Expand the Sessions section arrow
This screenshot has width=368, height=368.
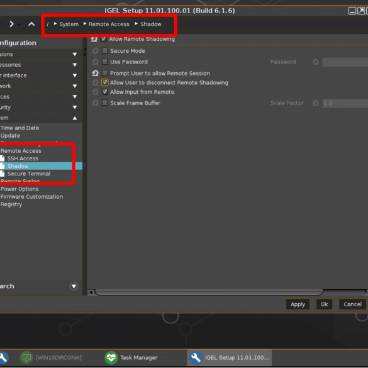pyautogui.click(x=75, y=54)
